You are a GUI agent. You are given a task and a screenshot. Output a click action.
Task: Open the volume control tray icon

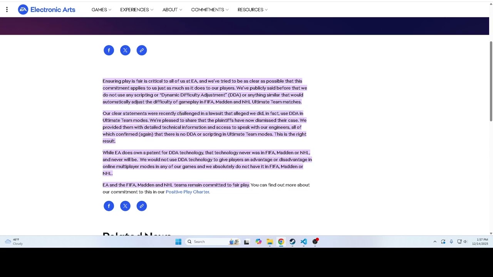[x=465, y=242]
